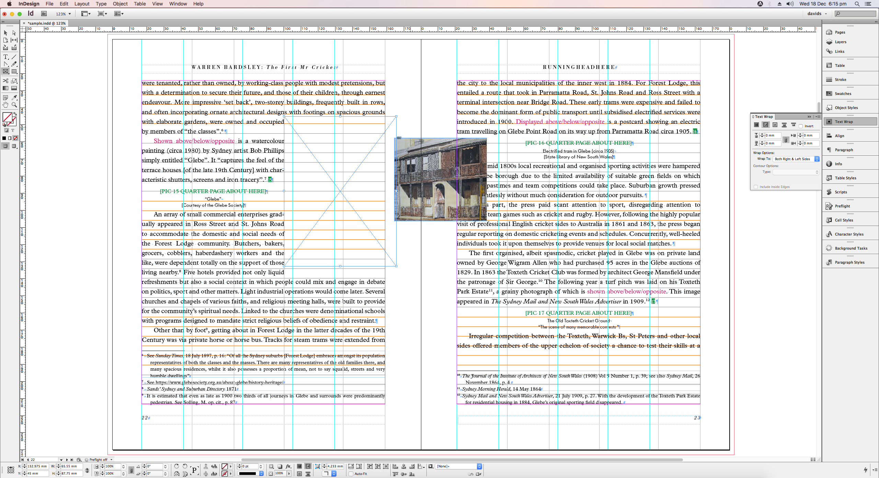Image resolution: width=879 pixels, height=478 pixels.
Task: Select the Zoom magnifier tool
Action: [14, 105]
